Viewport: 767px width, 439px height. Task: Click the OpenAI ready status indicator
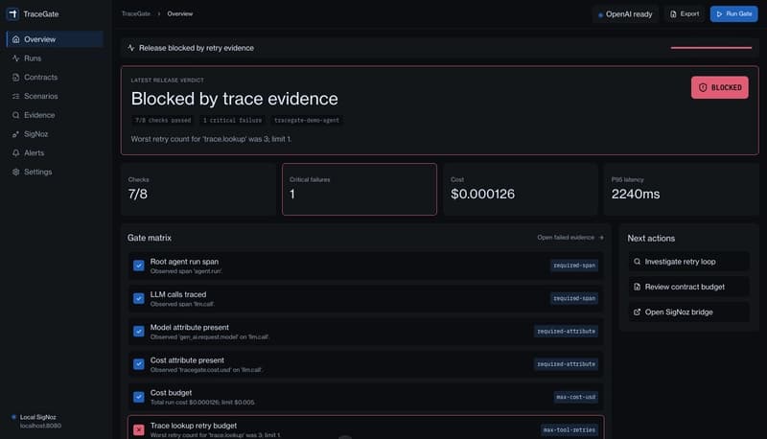pyautogui.click(x=625, y=14)
